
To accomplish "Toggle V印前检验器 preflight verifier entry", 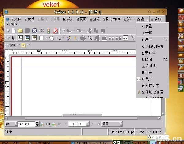I will click(152, 92).
